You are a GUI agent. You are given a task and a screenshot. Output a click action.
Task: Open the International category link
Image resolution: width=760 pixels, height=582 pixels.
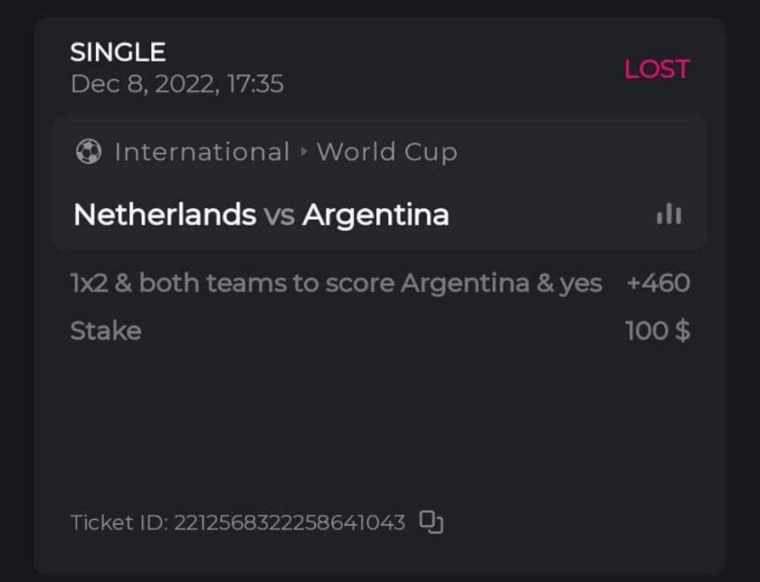[x=202, y=152]
